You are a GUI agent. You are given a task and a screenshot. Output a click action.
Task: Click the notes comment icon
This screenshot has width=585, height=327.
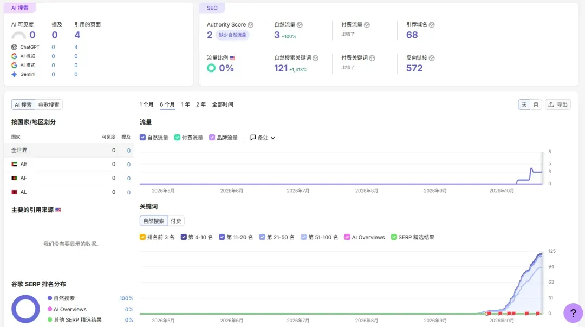coord(253,138)
